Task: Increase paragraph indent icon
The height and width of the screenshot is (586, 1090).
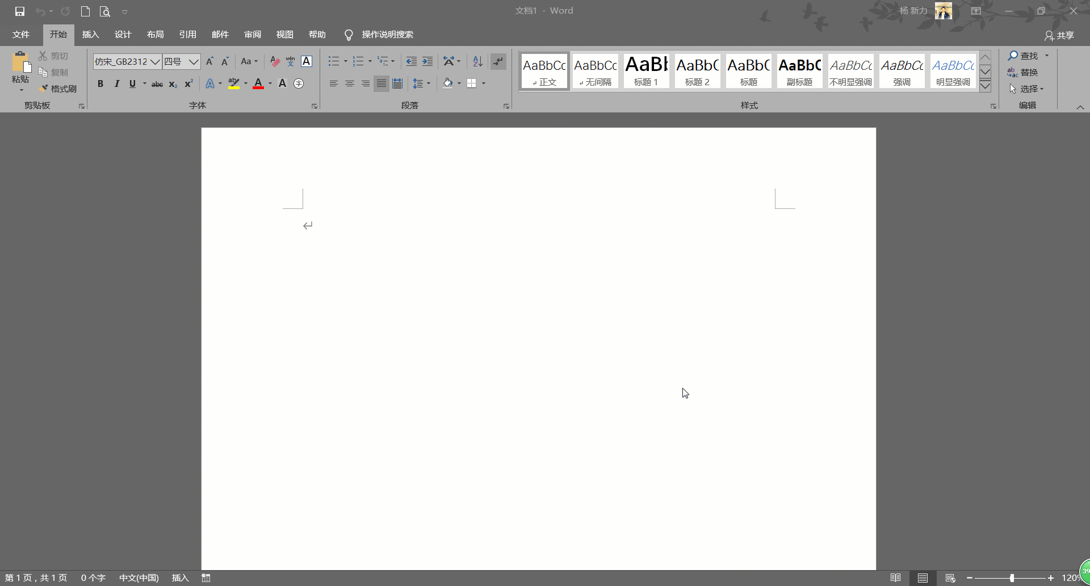Action: [427, 61]
